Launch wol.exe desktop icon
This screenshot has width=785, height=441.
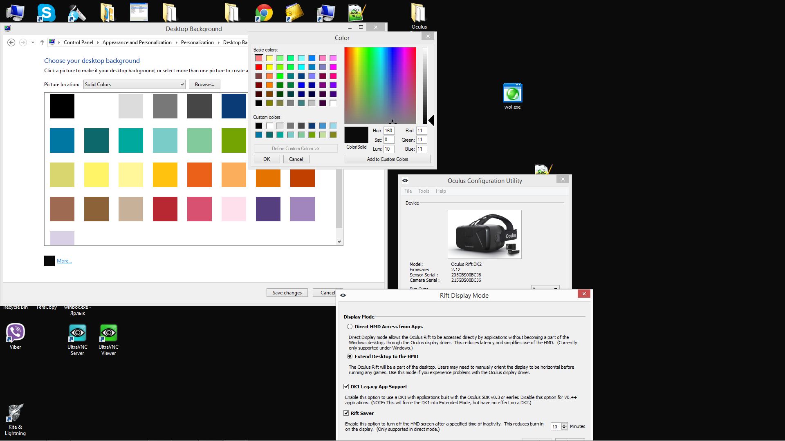512,96
